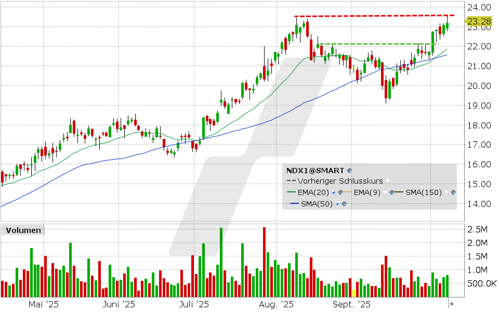Enable the Vorheriger Schlusskurs checkbox
499x312 pixels.
click(x=388, y=181)
